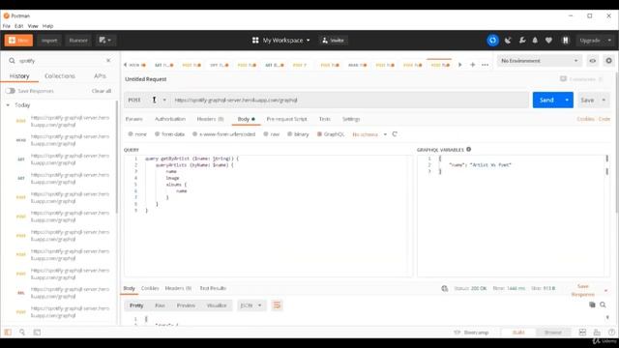Image resolution: width=619 pixels, height=348 pixels.
Task: Switch status bar mode to Build
Action: (x=518, y=333)
